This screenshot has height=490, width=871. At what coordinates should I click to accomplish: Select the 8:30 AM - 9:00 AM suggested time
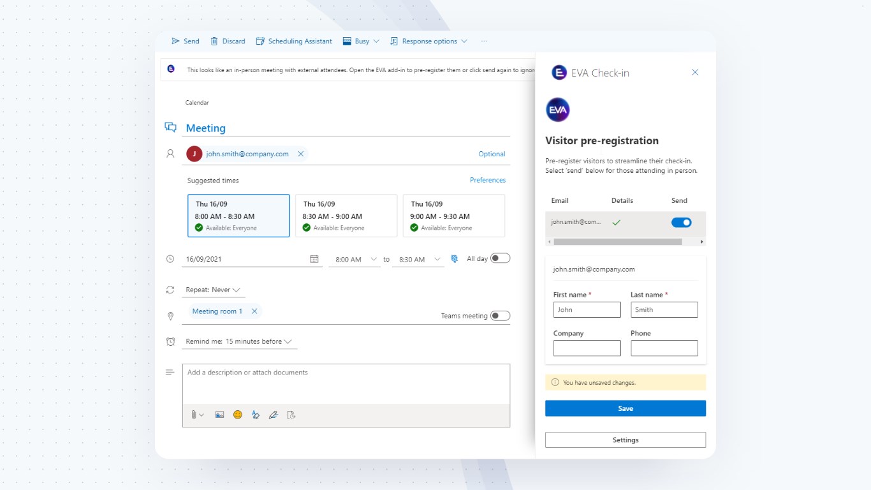coord(346,216)
